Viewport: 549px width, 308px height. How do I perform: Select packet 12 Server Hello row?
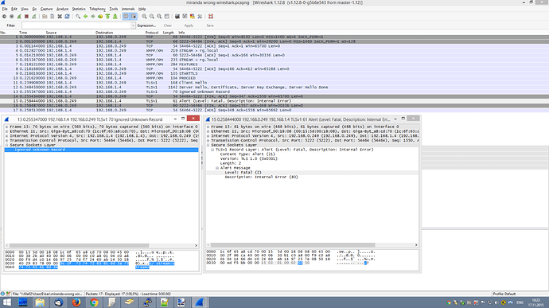(274, 88)
